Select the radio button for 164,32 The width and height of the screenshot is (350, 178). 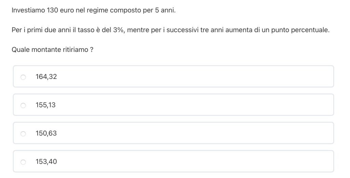(23, 77)
